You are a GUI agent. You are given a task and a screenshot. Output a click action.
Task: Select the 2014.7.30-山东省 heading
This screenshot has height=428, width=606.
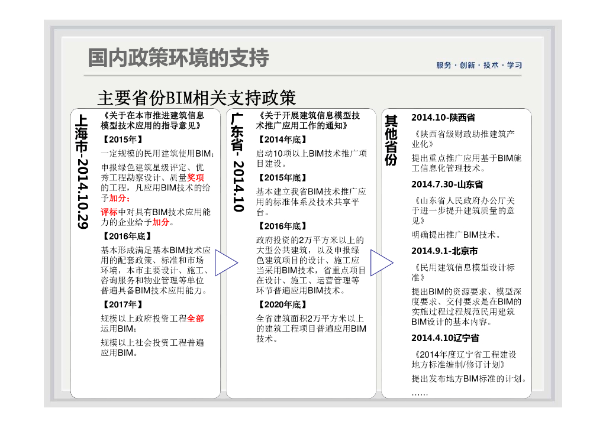point(447,184)
